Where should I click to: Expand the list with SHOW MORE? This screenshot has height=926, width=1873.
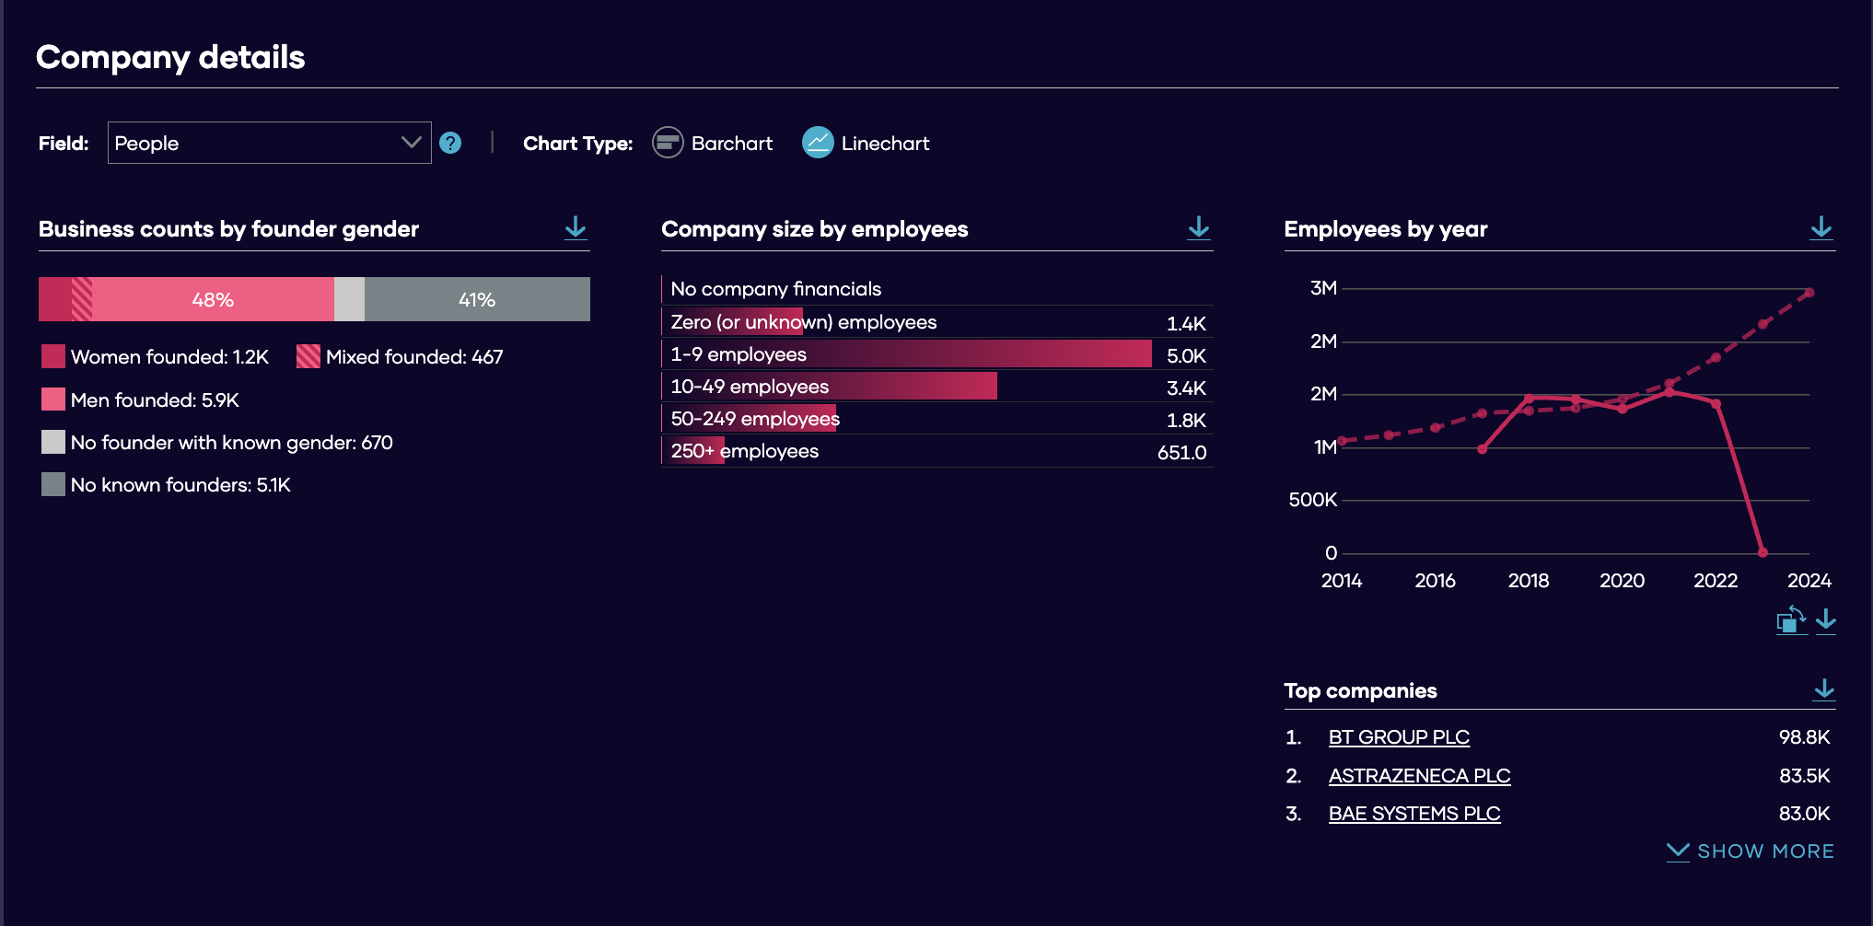tap(1751, 851)
